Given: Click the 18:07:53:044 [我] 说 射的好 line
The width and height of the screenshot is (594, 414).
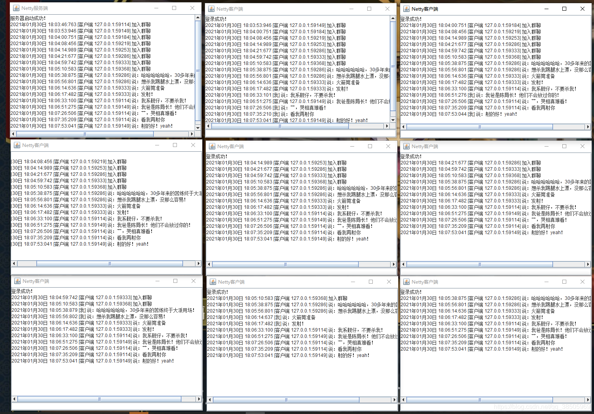Looking at the screenshot, I should [x=459, y=114].
